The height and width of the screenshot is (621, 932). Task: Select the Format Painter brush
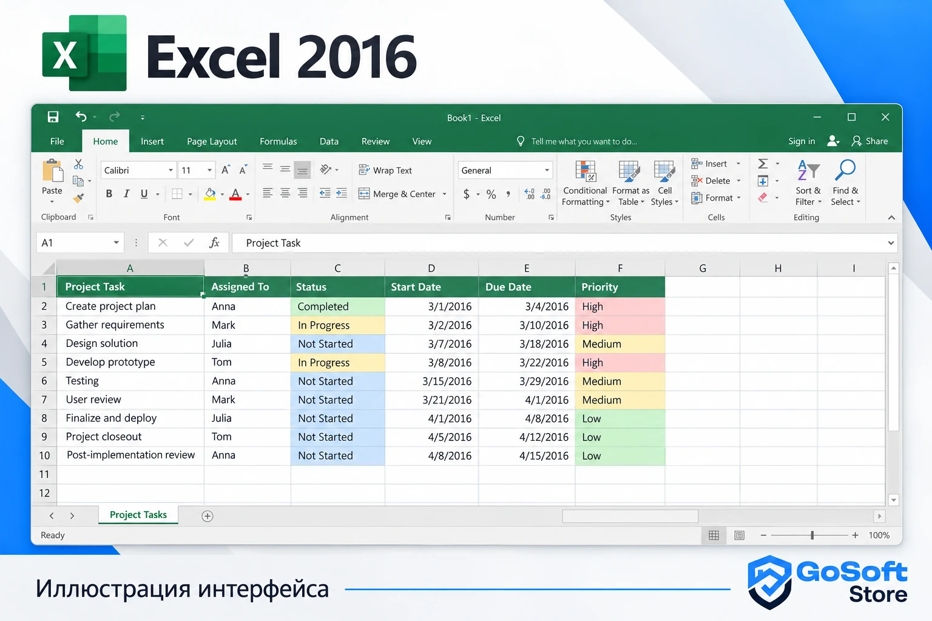pos(78,198)
